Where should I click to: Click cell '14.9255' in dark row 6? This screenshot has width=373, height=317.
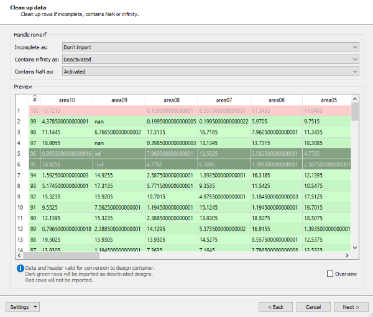tap(67, 164)
